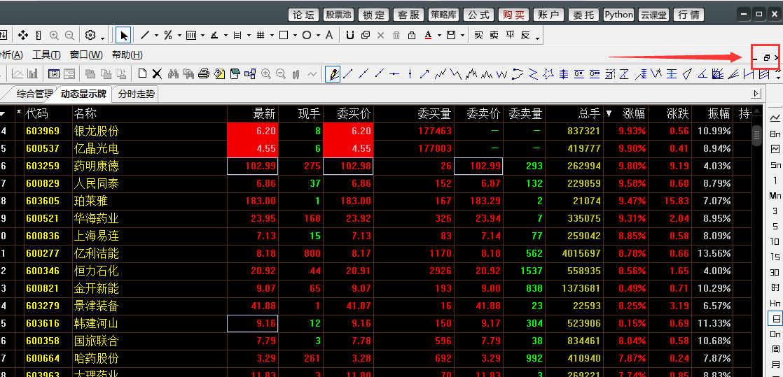
Task: Switch to the 分时走势 tab
Action: [x=137, y=94]
